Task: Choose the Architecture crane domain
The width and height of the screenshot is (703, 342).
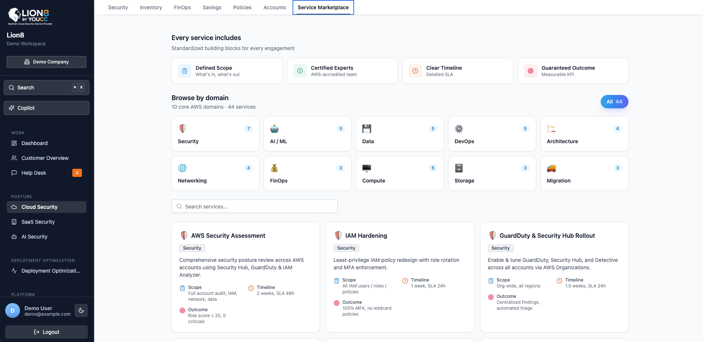Action: coord(584,134)
